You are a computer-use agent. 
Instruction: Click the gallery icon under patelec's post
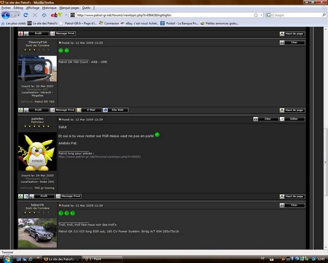coord(26,196)
